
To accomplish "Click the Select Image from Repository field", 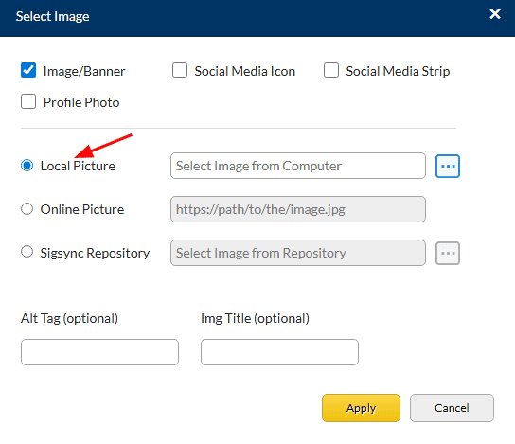I will 298,253.
